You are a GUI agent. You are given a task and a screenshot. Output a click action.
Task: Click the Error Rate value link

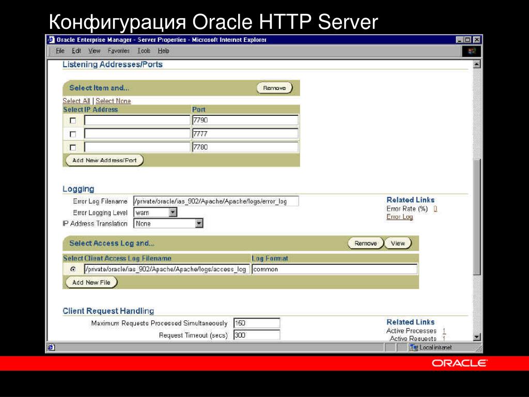click(435, 209)
